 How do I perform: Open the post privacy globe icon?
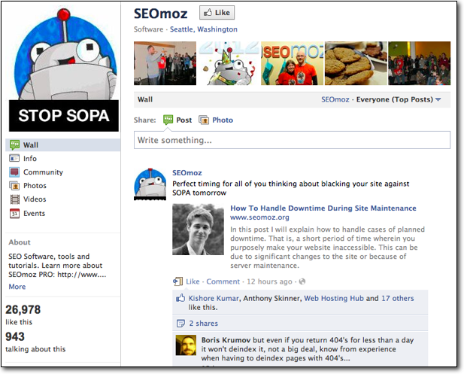click(302, 281)
